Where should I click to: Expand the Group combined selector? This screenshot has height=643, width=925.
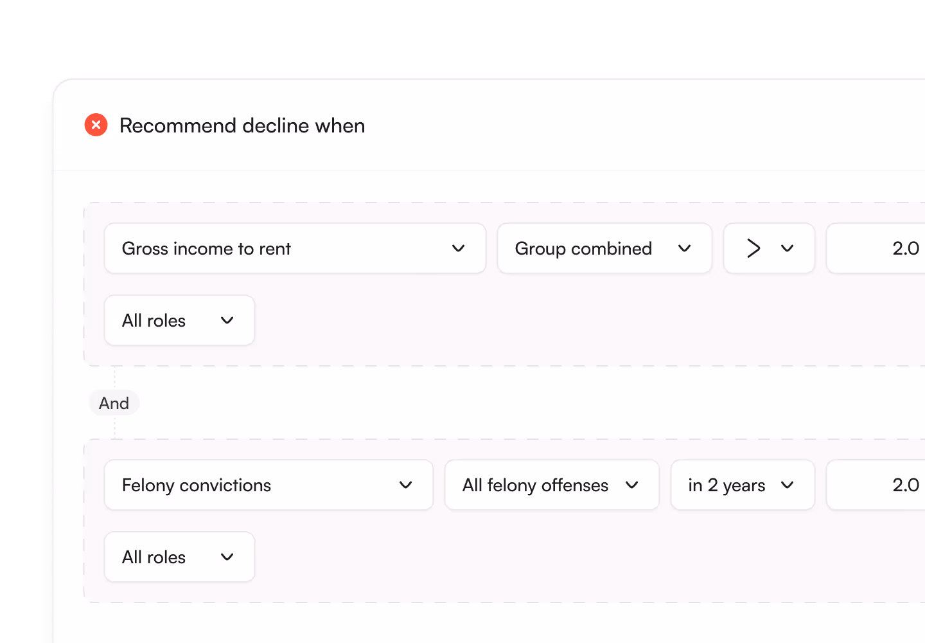[604, 248]
